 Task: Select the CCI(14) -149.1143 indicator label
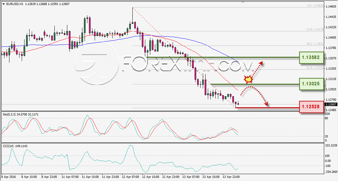(15, 146)
